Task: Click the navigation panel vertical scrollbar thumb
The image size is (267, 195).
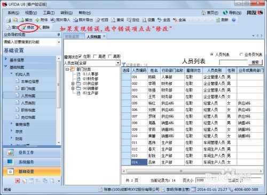Action: 59,85
